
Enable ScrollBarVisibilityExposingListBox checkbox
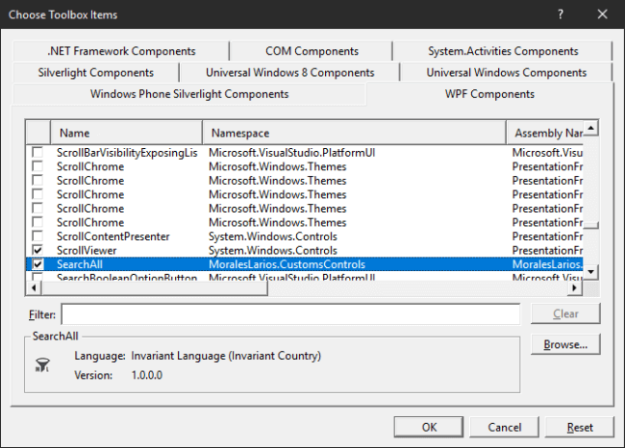[37, 153]
